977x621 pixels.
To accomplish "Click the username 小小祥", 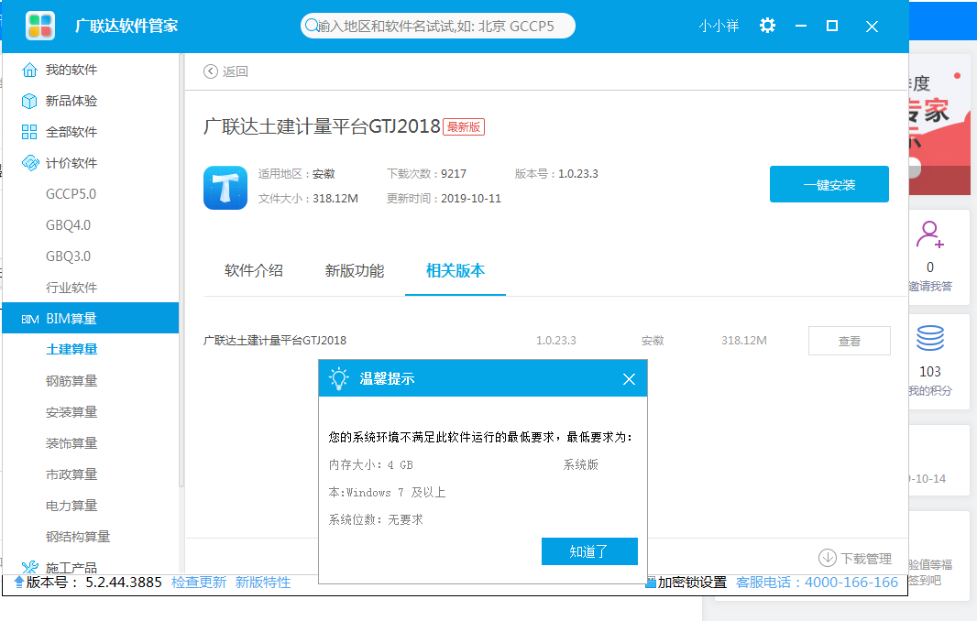I will [719, 26].
